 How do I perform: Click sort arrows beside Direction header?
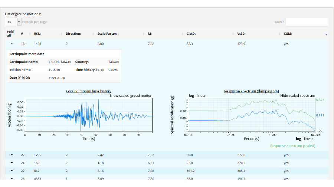coord(94,34)
